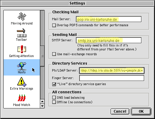Confirm settings with the OK button
Screen dimensions: 155x119
coord(141,111)
